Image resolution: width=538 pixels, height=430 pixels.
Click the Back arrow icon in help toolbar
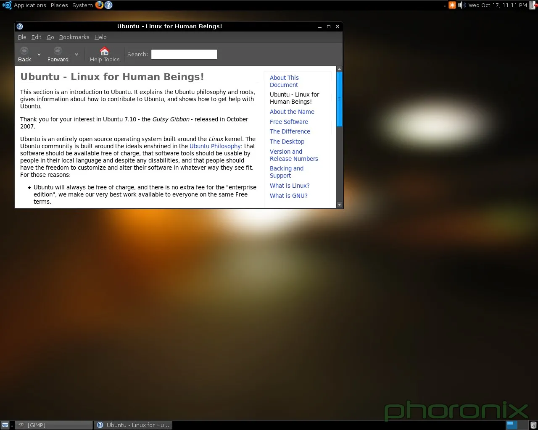tap(24, 51)
